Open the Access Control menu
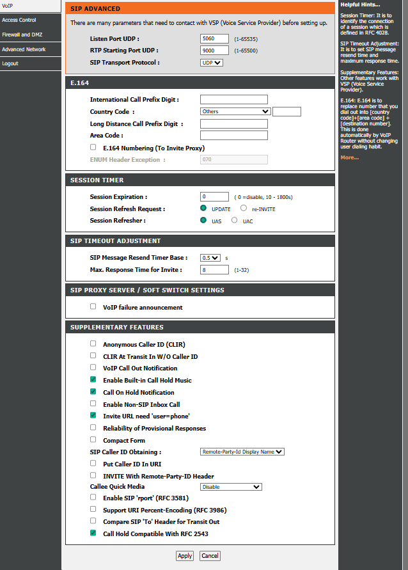 (19, 20)
